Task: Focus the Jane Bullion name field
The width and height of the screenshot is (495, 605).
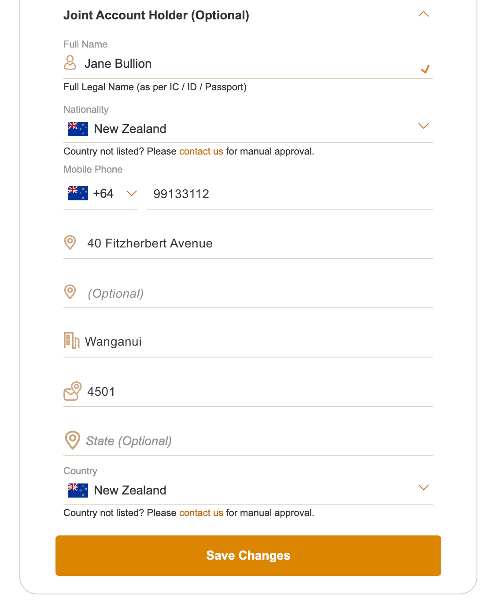Action: pos(247,64)
